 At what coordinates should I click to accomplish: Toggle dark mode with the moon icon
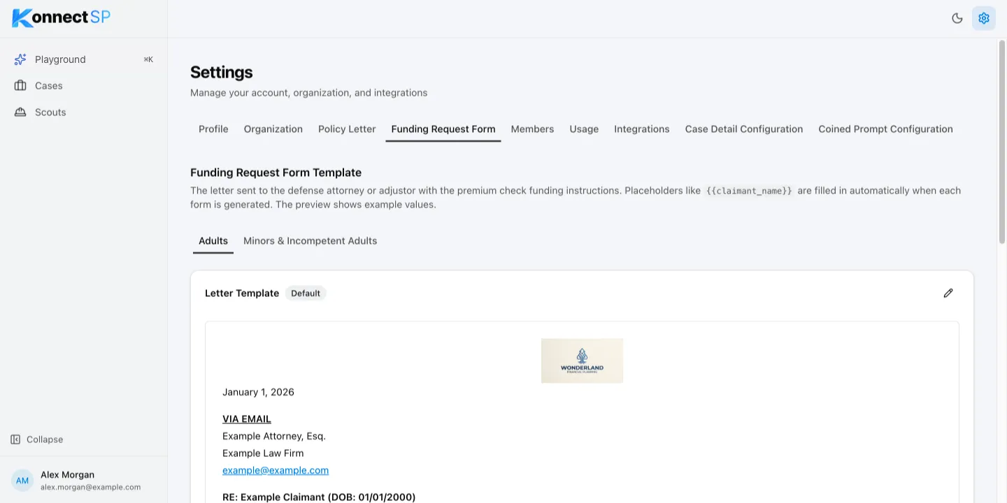957,18
